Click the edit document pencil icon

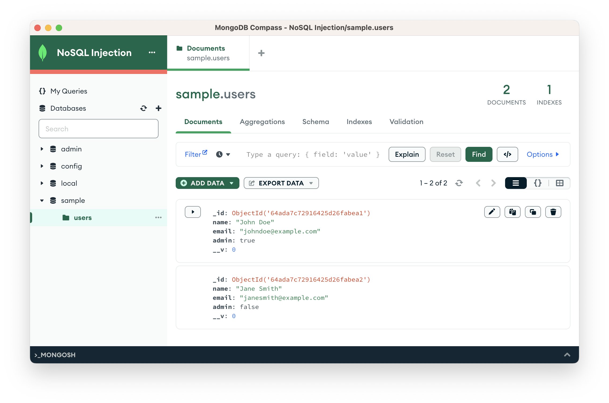(492, 212)
